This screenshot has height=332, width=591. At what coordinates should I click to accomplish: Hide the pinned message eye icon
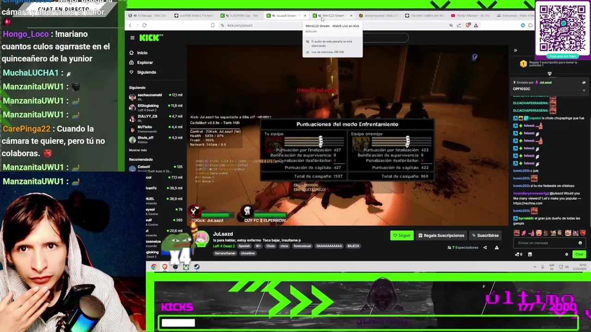point(584,83)
